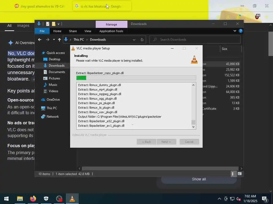The width and height of the screenshot is (273, 204).
Task: Refresh the Downloads folder
Action: tap(142, 40)
